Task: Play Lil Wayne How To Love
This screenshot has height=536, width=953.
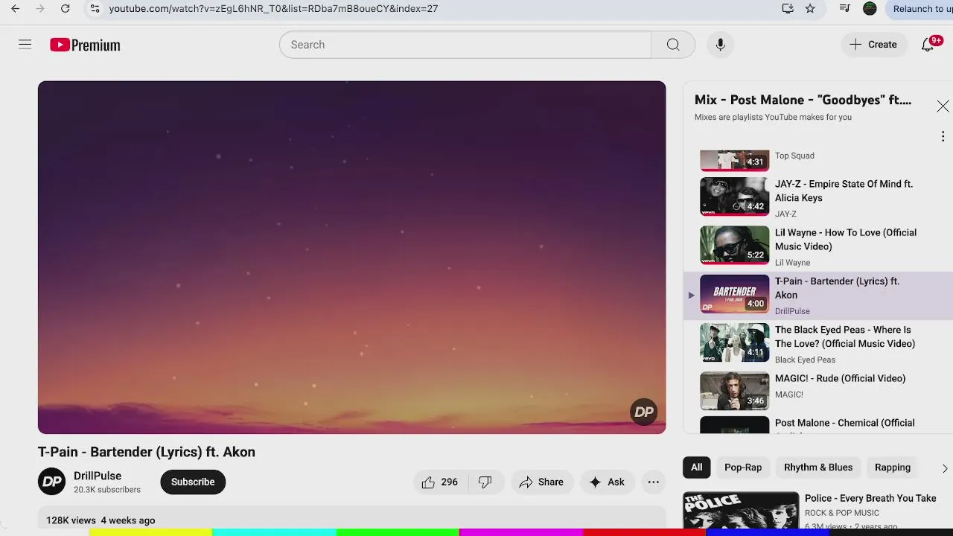Action: click(x=846, y=239)
